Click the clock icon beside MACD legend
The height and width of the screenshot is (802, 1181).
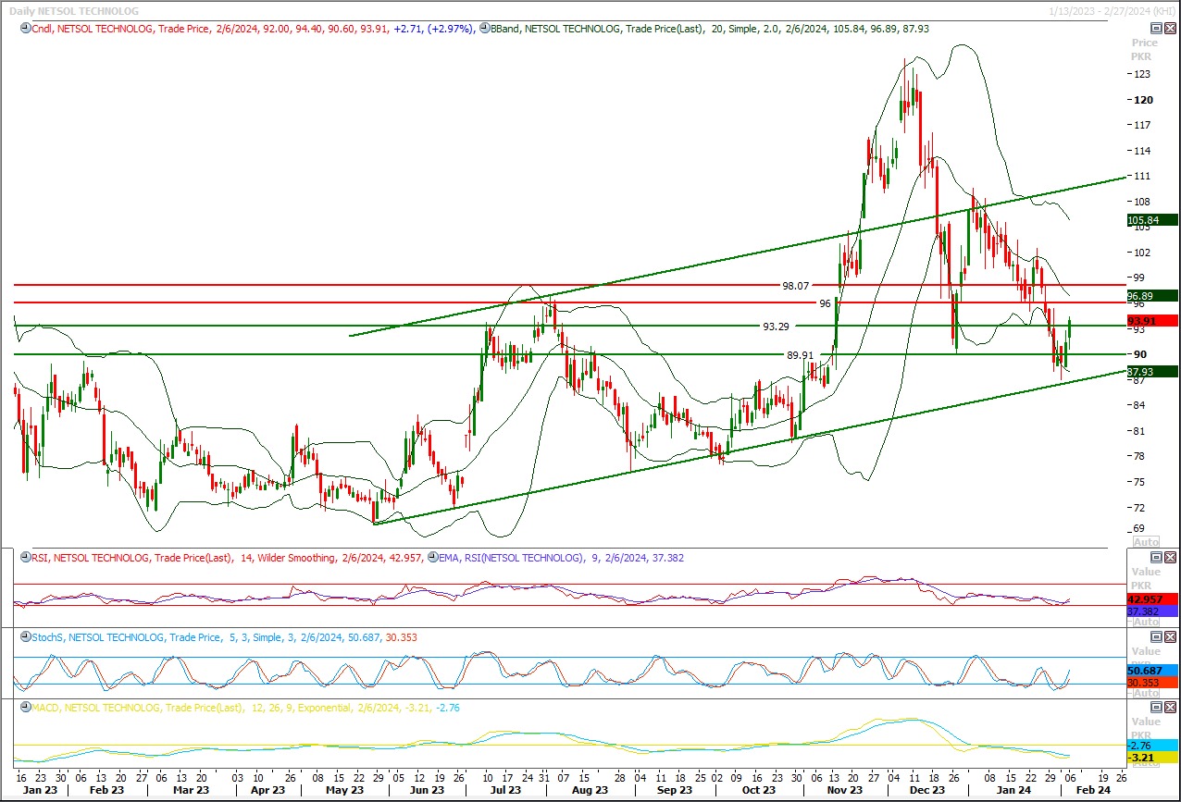[24, 708]
